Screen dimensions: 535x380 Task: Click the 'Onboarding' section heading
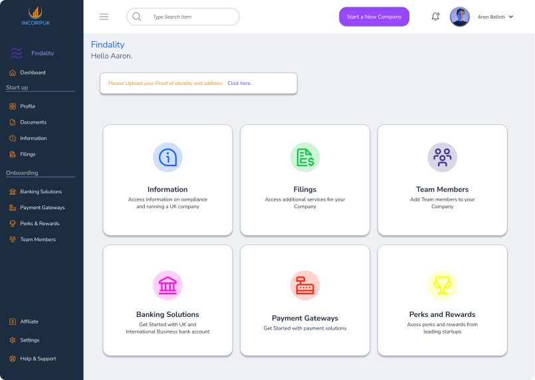(x=22, y=173)
